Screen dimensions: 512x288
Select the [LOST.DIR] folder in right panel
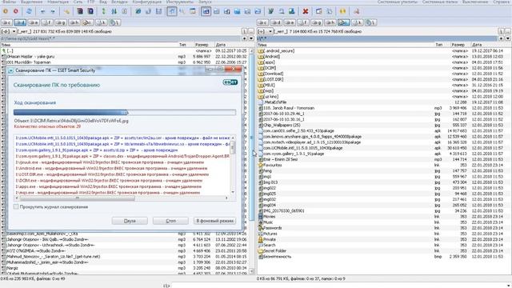[x=274, y=79]
